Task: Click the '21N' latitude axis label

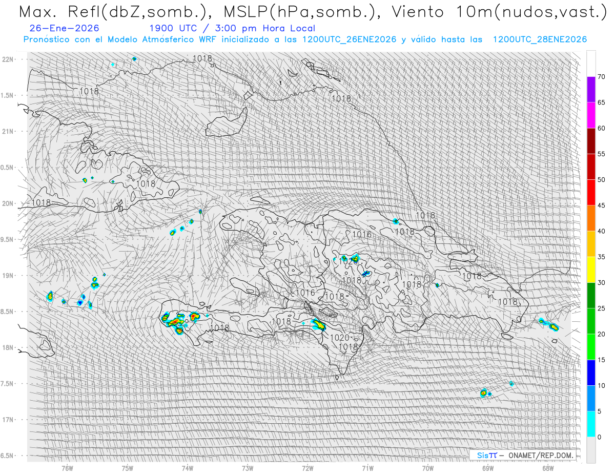Action: click(x=8, y=131)
